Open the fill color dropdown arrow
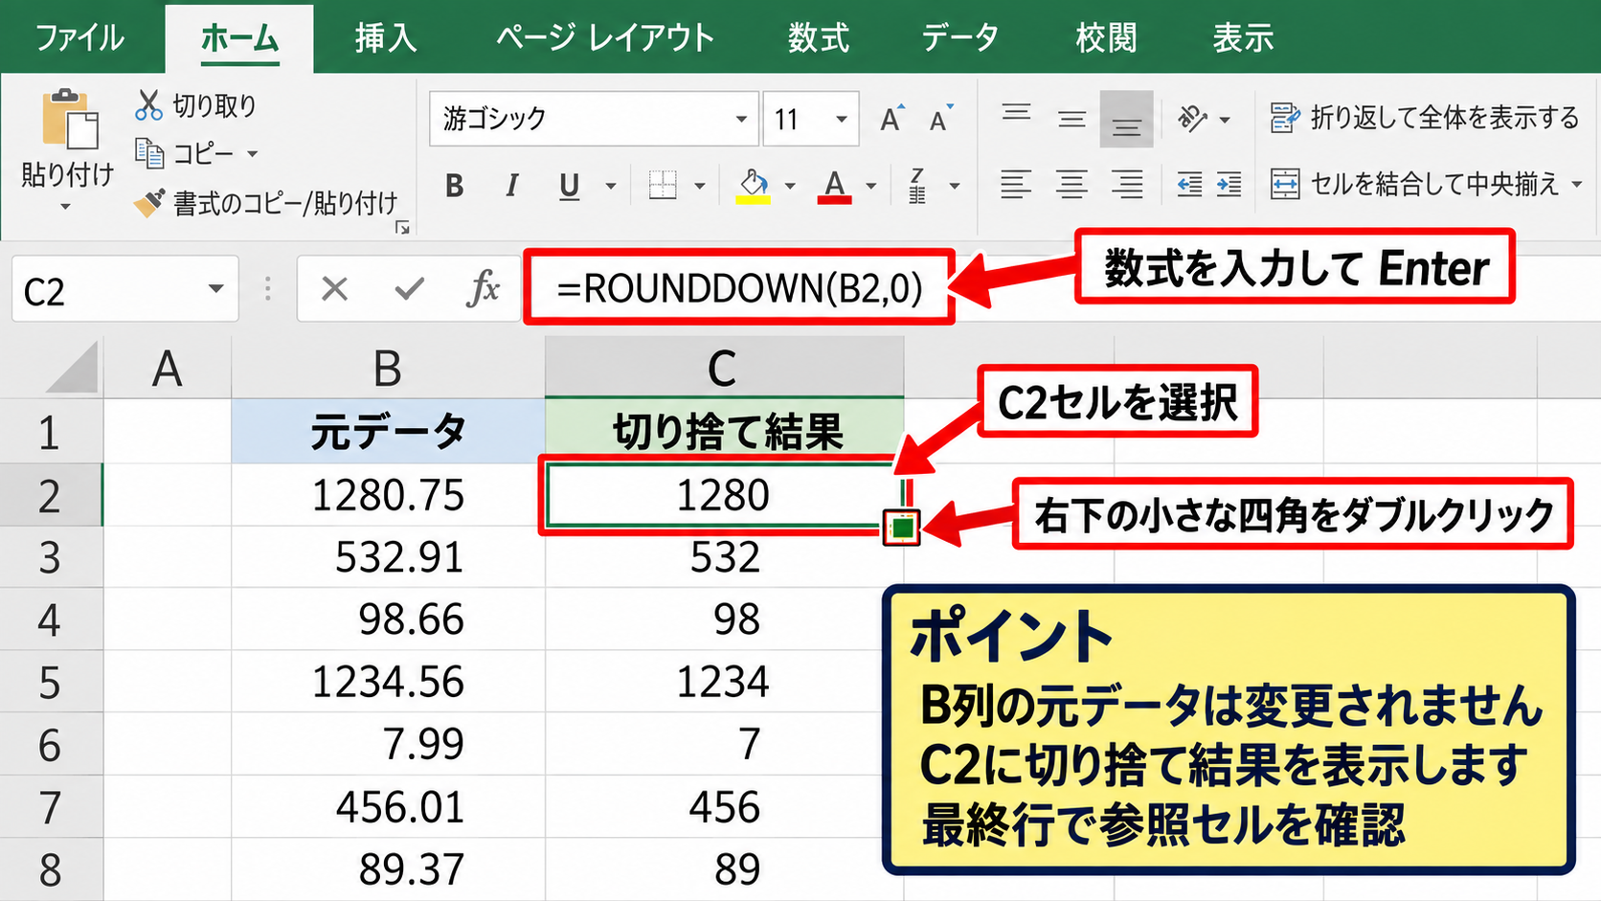The width and height of the screenshot is (1601, 901). [x=790, y=186]
